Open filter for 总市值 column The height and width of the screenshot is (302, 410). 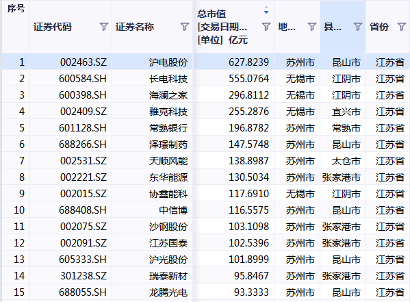[266, 27]
